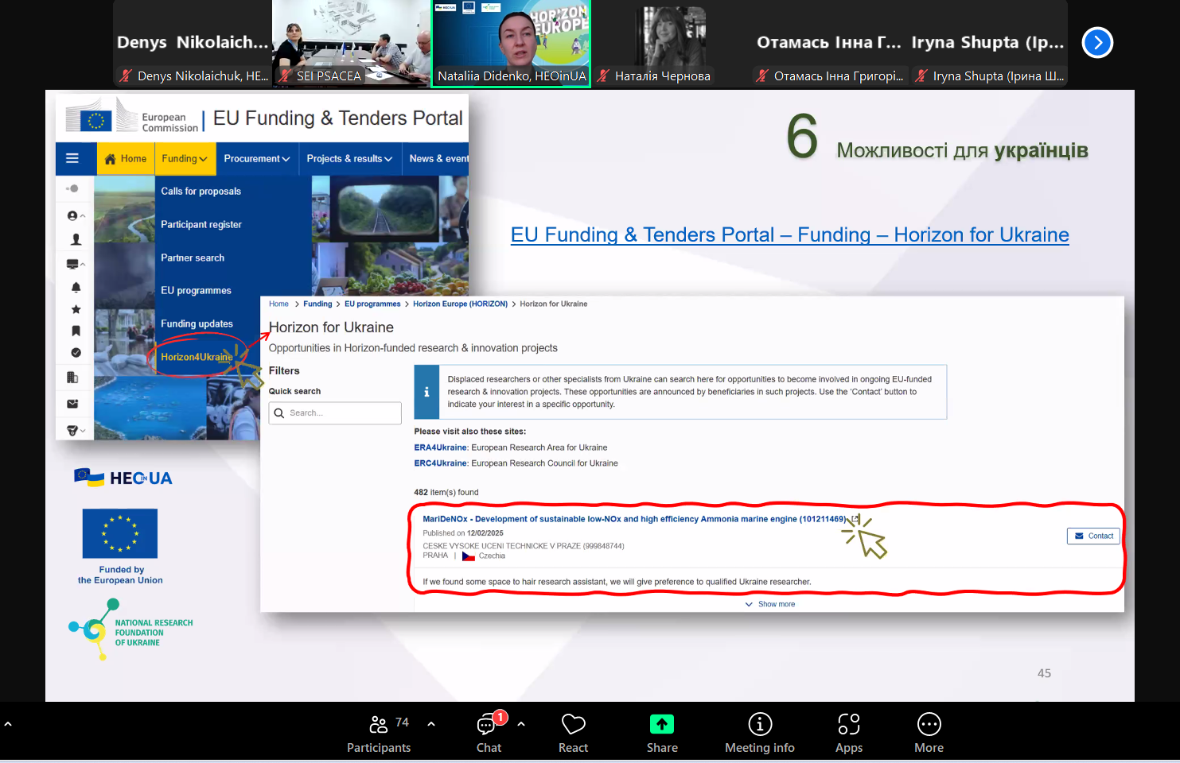Screen dimensions: 1180x763
Task: Click the Home breadcrumb link
Action: tap(278, 304)
